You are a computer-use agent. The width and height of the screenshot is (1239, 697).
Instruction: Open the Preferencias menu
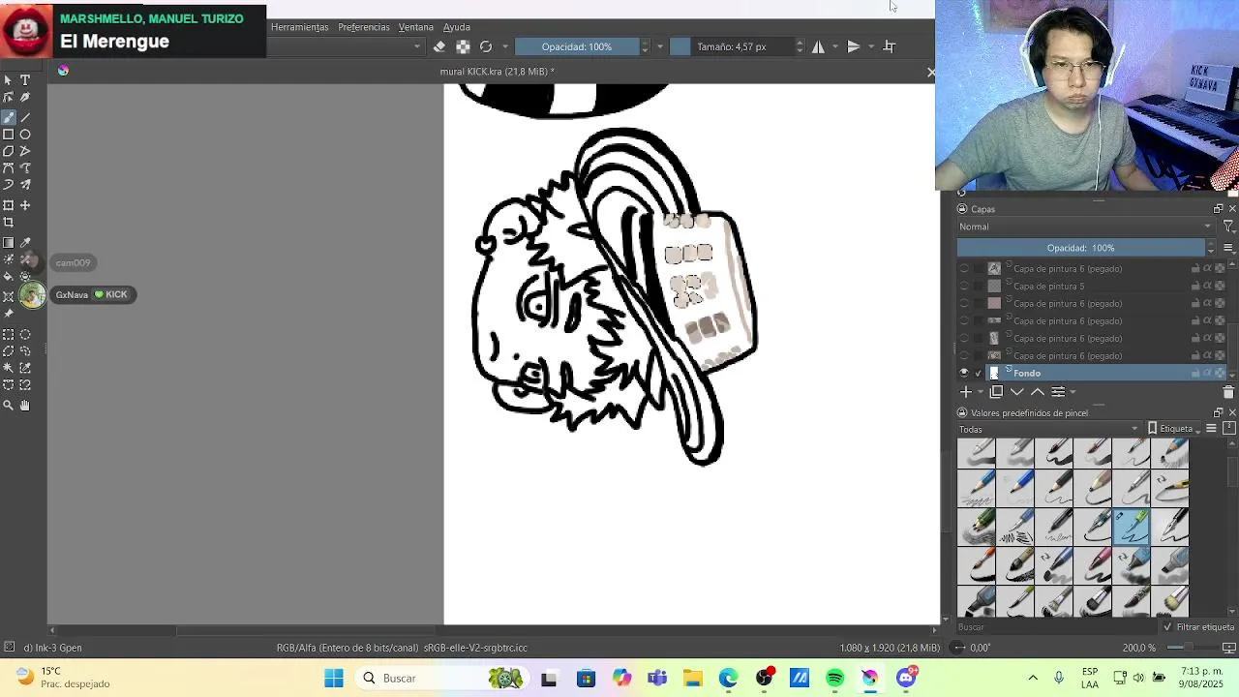363,27
